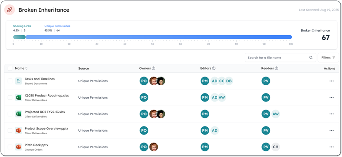Select the Unique Permissions legend label
342x157 pixels.
point(57,26)
